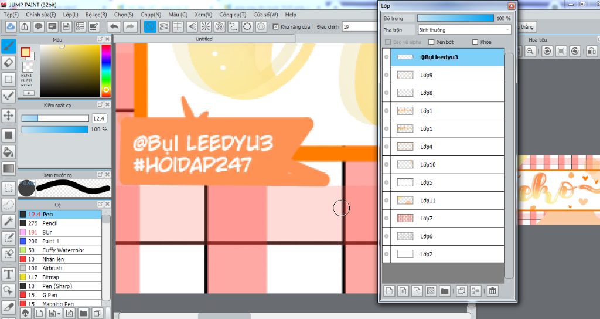Click Điều chỉnh correction value field
This screenshot has height=319, width=600.
tap(360, 27)
